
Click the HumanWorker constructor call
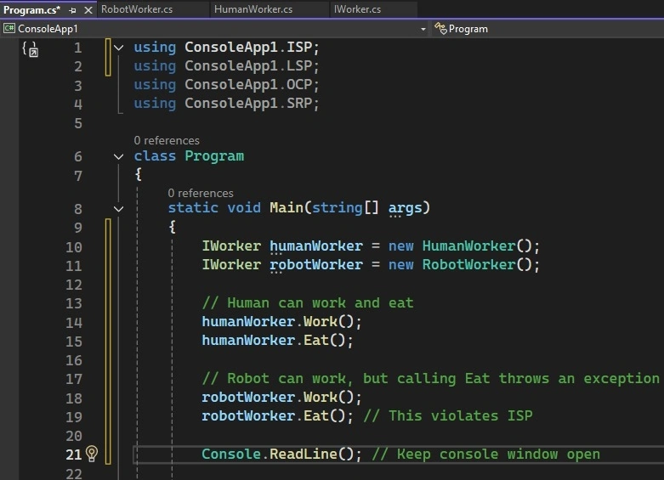click(476, 246)
